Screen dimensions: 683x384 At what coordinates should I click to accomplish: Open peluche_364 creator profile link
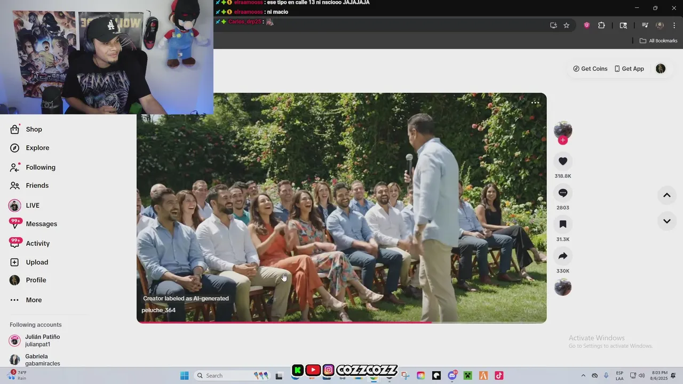pyautogui.click(x=158, y=310)
